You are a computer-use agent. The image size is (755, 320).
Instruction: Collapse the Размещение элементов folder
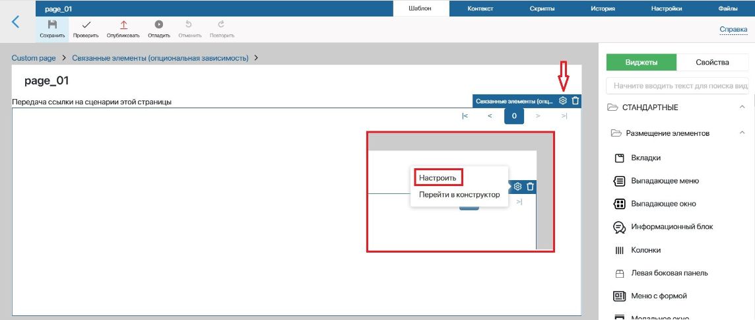point(742,133)
